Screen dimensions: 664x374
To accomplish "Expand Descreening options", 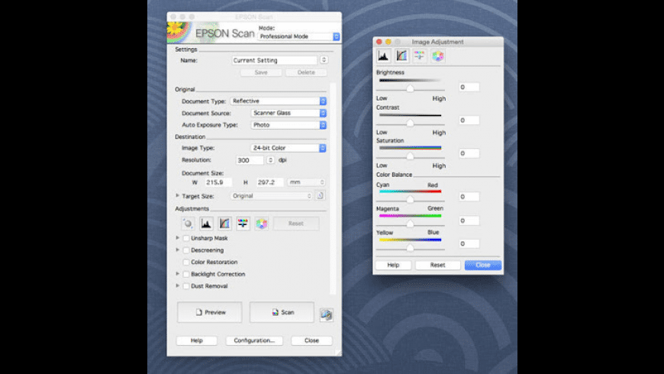I will 177,250.
